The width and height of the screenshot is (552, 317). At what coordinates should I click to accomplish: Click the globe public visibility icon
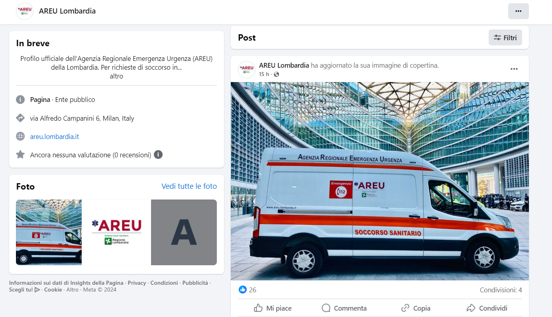pyautogui.click(x=276, y=74)
